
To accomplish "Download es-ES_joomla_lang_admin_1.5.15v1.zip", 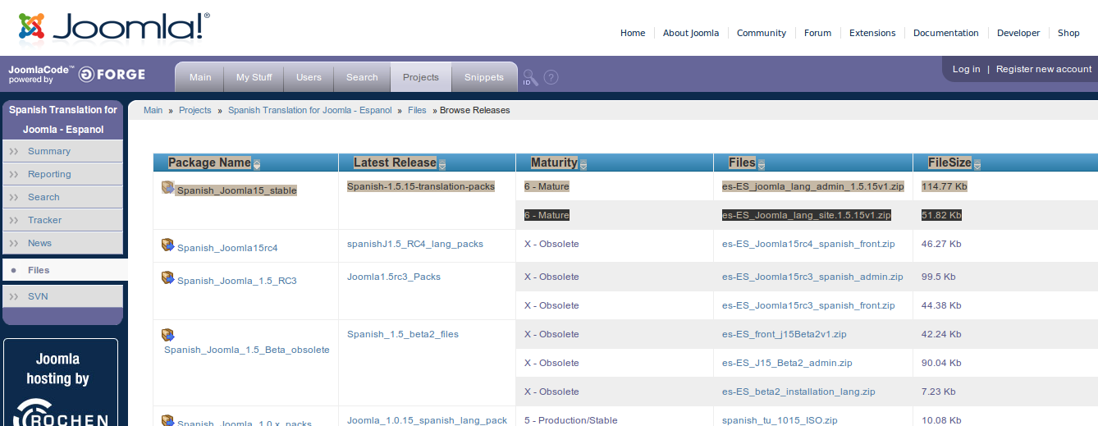I will click(813, 186).
